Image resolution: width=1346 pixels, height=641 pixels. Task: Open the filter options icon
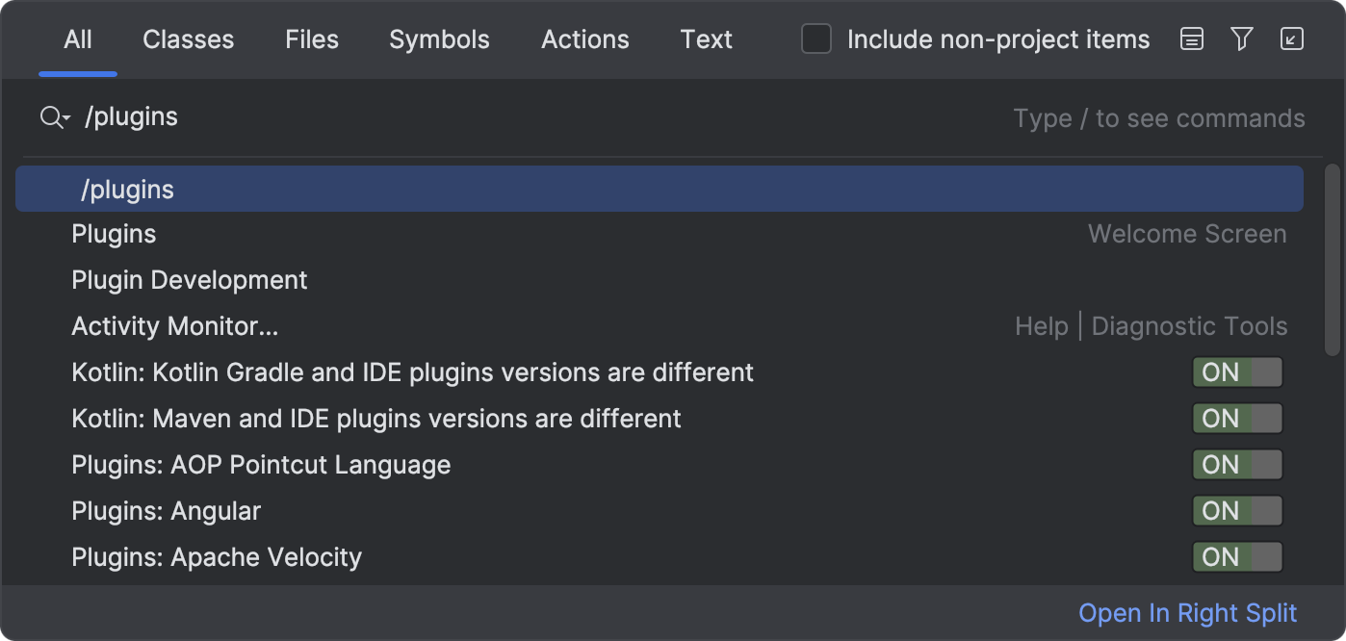click(x=1241, y=39)
